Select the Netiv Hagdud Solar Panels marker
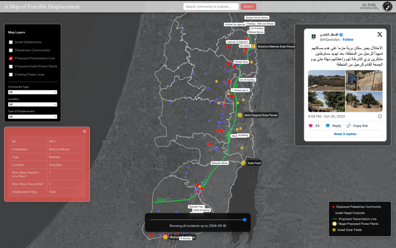396x248 pixels. [240, 115]
